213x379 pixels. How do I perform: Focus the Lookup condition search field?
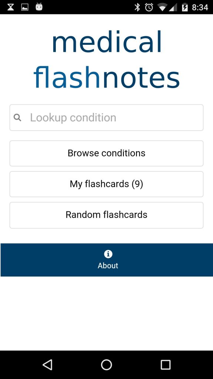[106, 117]
